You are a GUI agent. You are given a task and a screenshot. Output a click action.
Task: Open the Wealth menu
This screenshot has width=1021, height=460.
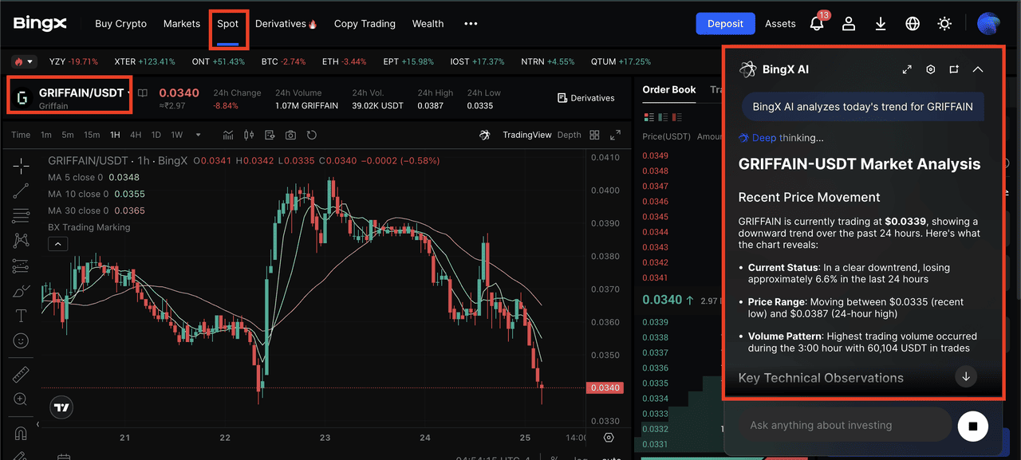428,23
